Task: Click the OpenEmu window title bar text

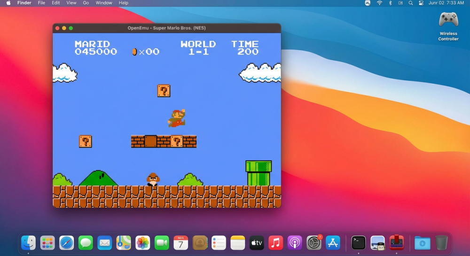Action: click(167, 28)
